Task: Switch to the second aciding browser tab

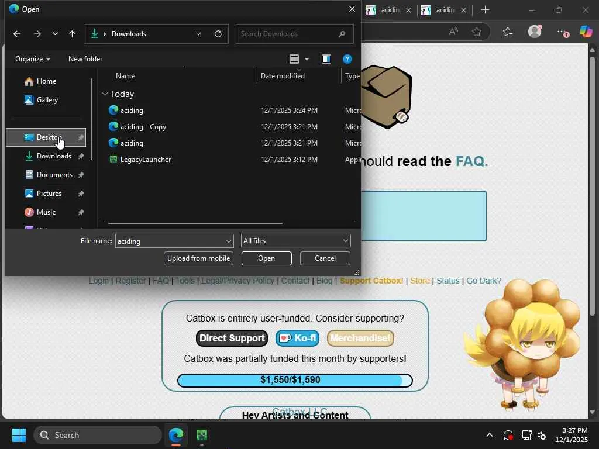Action: click(445, 11)
